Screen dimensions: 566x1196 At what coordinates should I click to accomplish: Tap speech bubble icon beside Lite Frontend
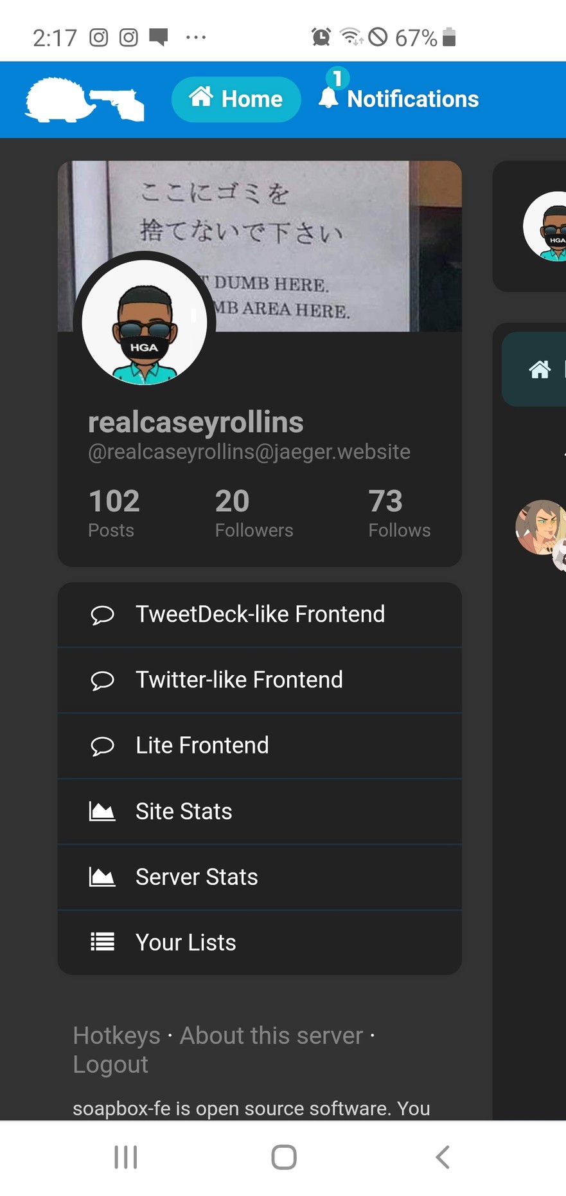[102, 746]
